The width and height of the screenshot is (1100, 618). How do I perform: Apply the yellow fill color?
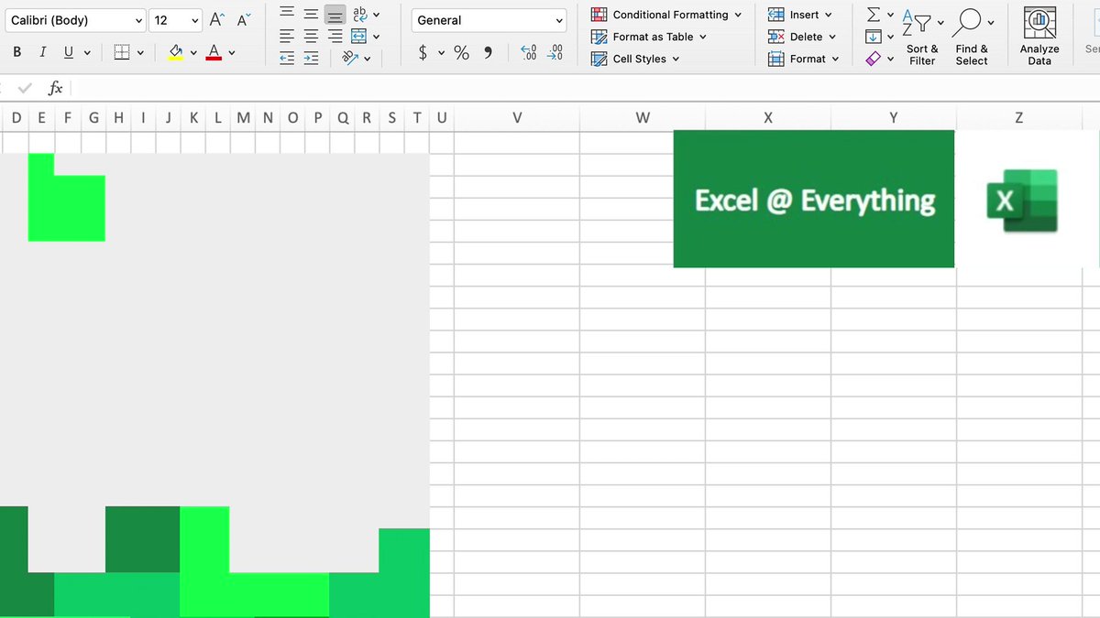click(x=176, y=52)
